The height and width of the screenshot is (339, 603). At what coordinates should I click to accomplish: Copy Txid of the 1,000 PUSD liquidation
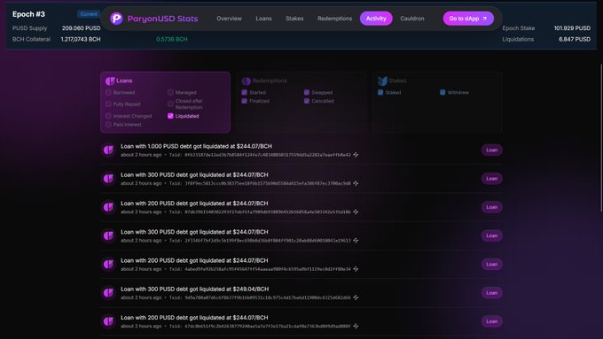point(356,155)
